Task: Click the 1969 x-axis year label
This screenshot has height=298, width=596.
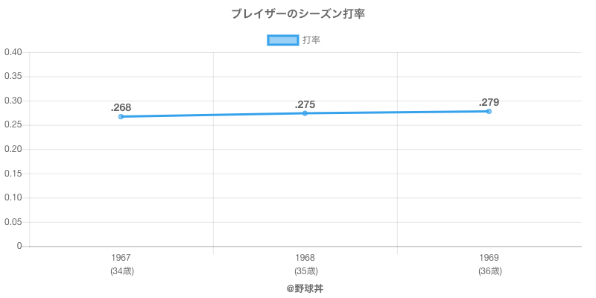Action: point(489,258)
